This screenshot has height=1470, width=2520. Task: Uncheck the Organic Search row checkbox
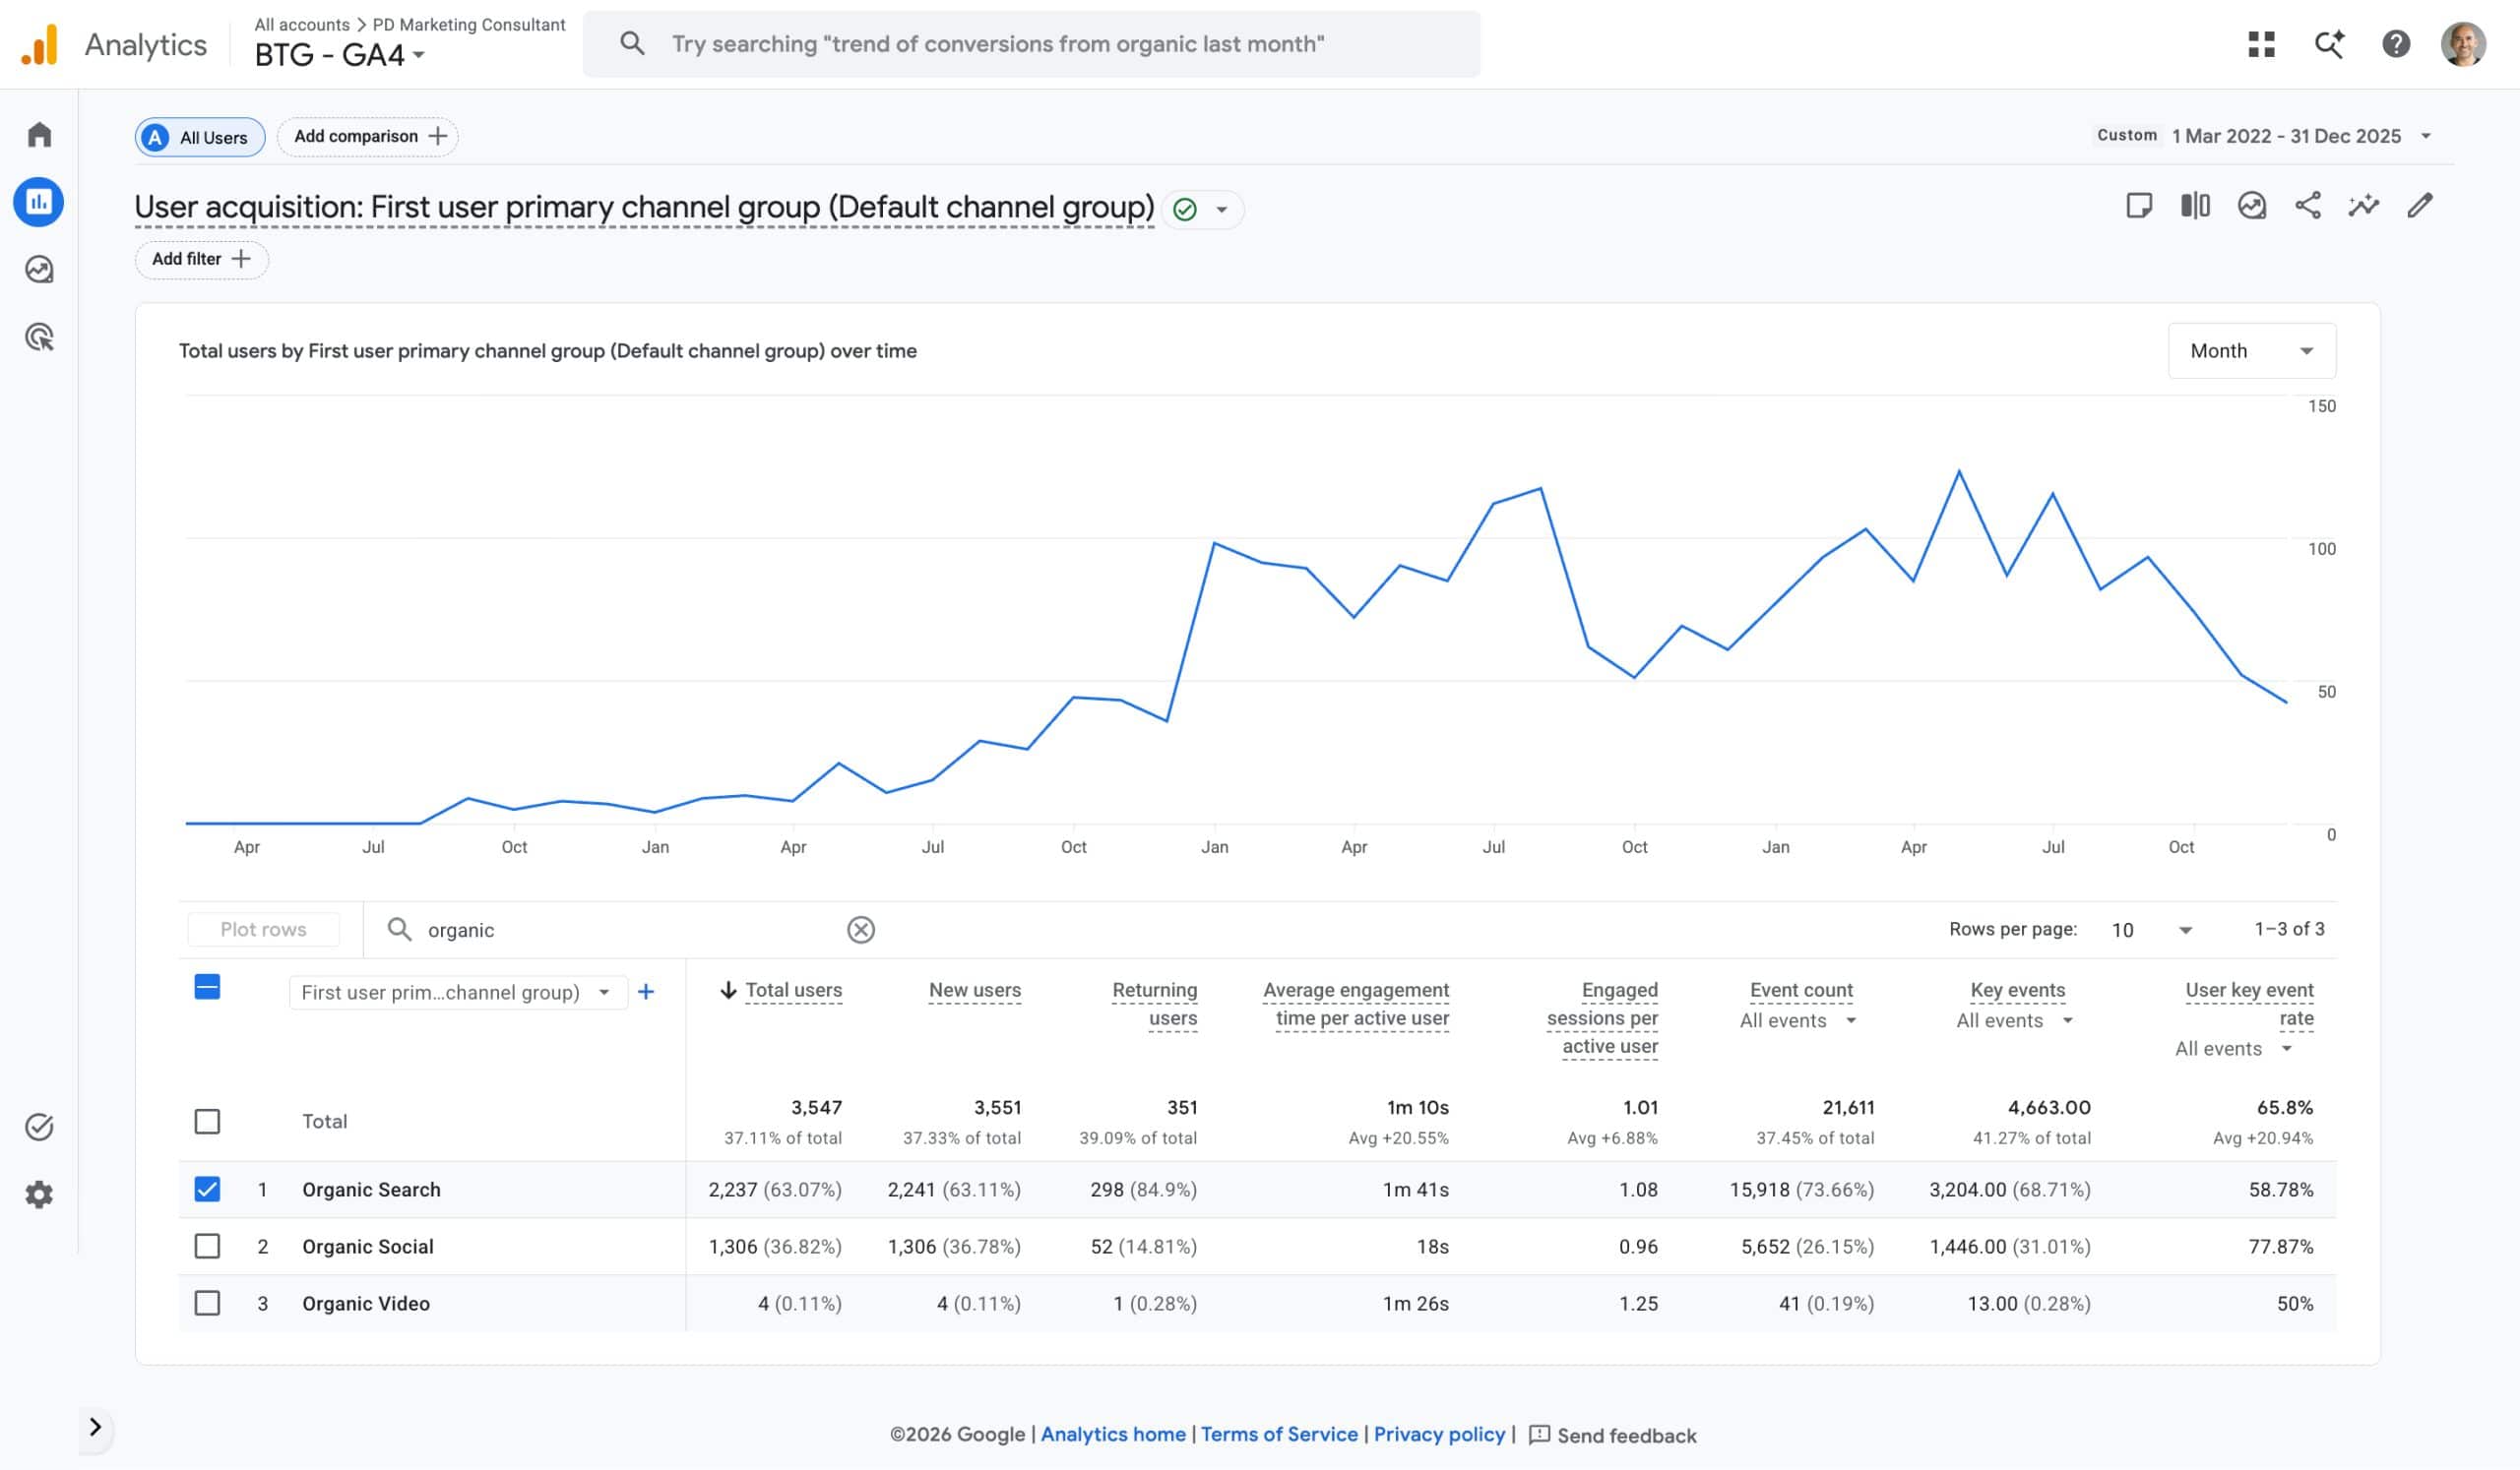pos(207,1191)
